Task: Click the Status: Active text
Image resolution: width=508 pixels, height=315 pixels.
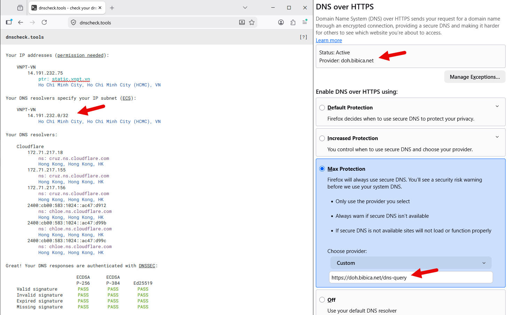Action: point(335,53)
